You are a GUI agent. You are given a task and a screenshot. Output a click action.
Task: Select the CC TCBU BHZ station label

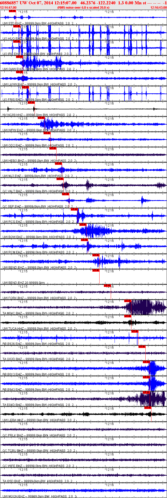39,451
